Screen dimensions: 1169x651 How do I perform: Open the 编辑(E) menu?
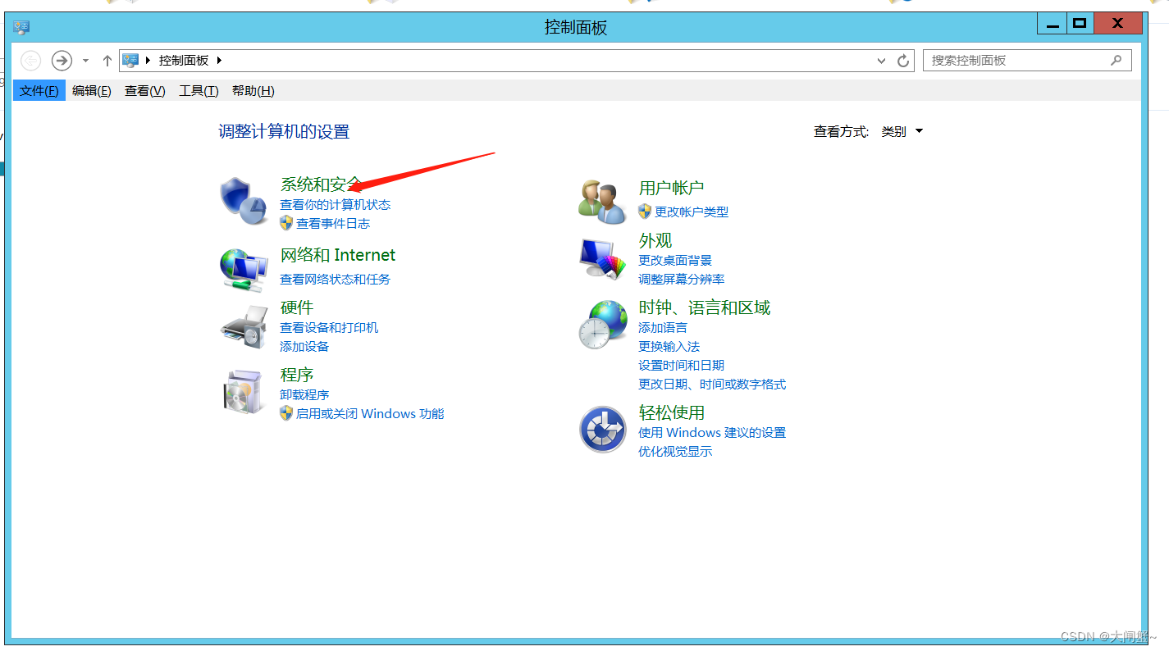[x=92, y=91]
